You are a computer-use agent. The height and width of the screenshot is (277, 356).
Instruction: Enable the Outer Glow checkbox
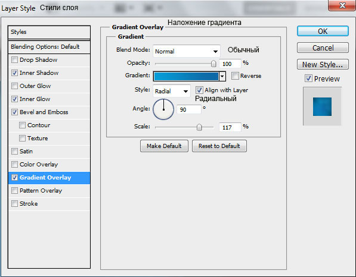(x=14, y=86)
